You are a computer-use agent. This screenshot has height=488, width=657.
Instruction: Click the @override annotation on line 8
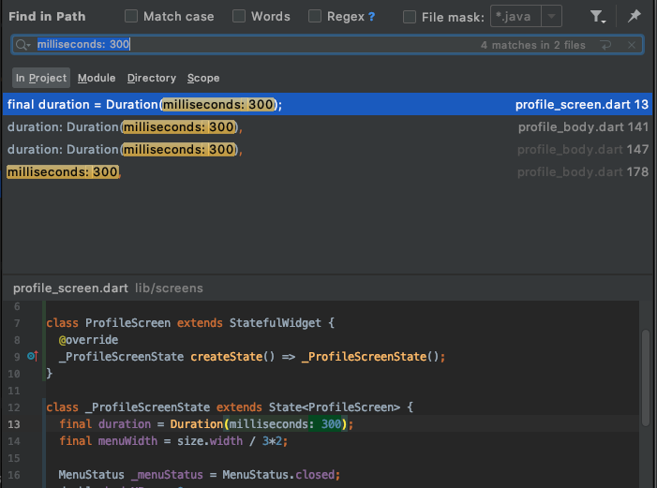[x=88, y=340]
